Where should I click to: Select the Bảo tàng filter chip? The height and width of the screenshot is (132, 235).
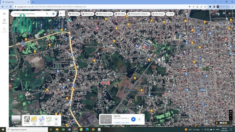[120, 14]
